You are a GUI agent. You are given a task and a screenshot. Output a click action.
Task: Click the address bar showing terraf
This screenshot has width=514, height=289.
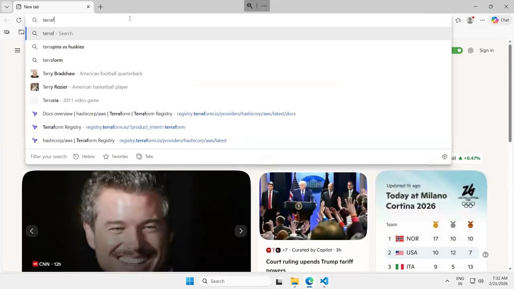pos(239,20)
